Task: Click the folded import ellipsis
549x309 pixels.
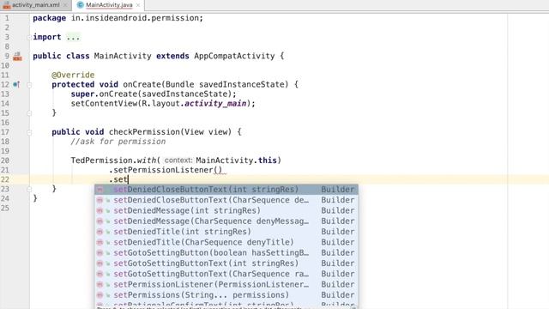Action: [x=73, y=37]
